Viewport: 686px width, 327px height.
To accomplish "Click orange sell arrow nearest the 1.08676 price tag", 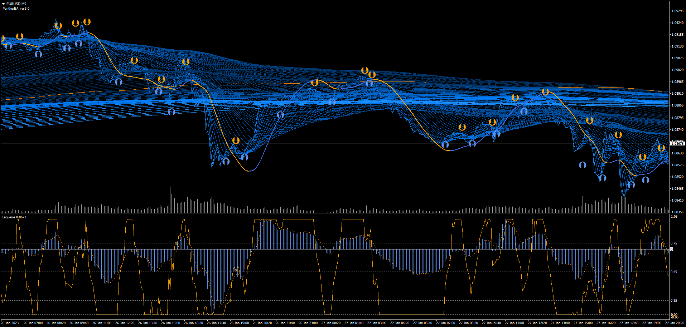I will (x=661, y=148).
